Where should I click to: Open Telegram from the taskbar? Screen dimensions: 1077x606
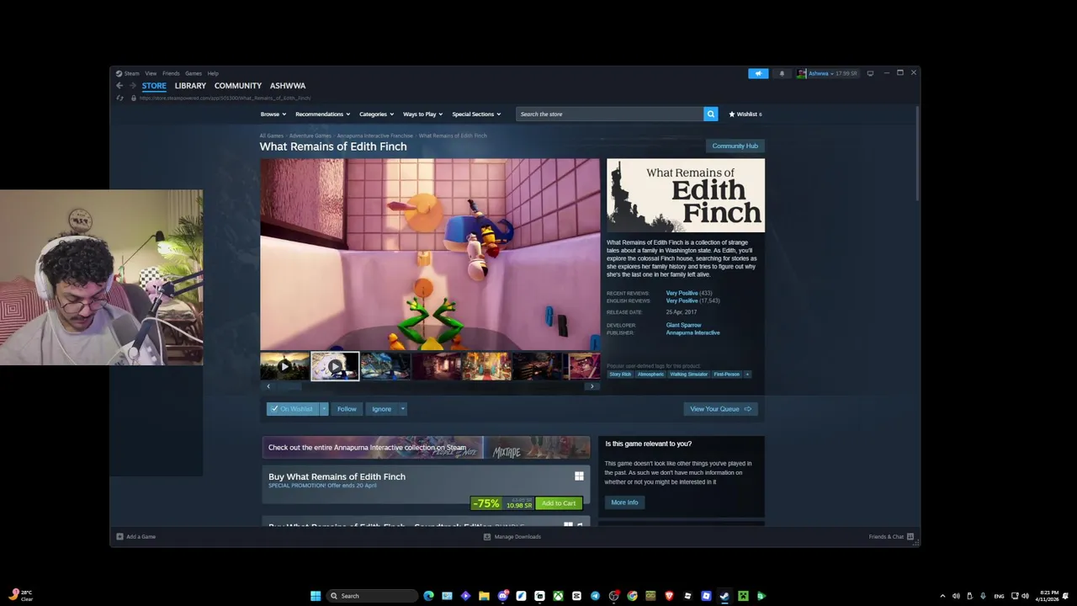pos(595,596)
